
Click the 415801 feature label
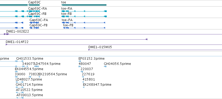coord(89,79)
